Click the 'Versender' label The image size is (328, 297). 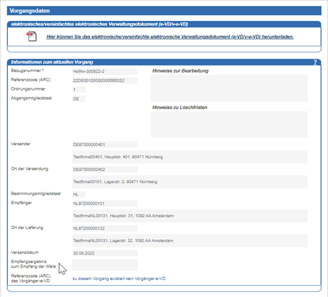click(21, 144)
